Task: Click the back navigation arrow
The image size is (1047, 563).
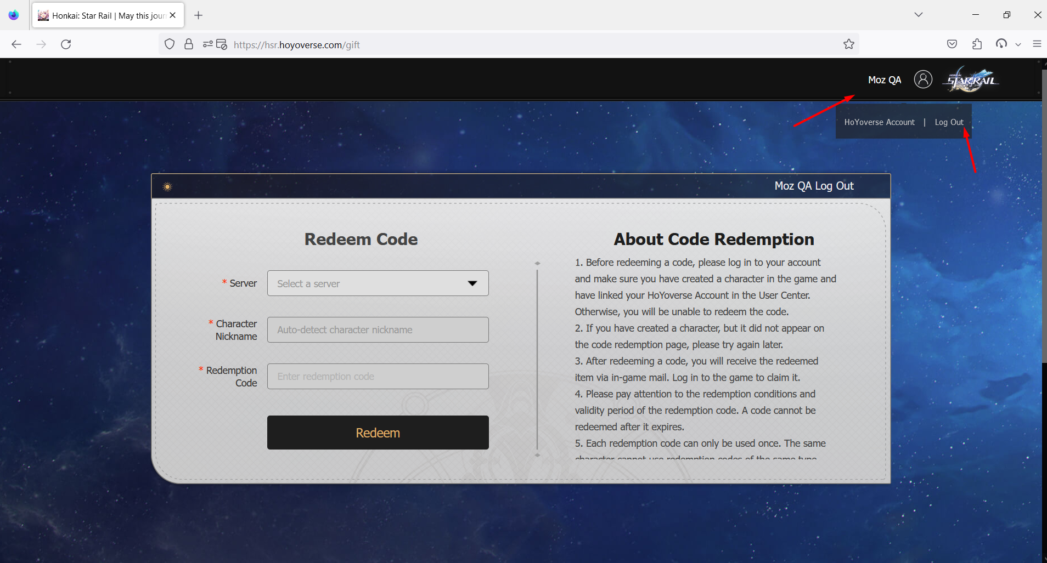Action: point(16,44)
